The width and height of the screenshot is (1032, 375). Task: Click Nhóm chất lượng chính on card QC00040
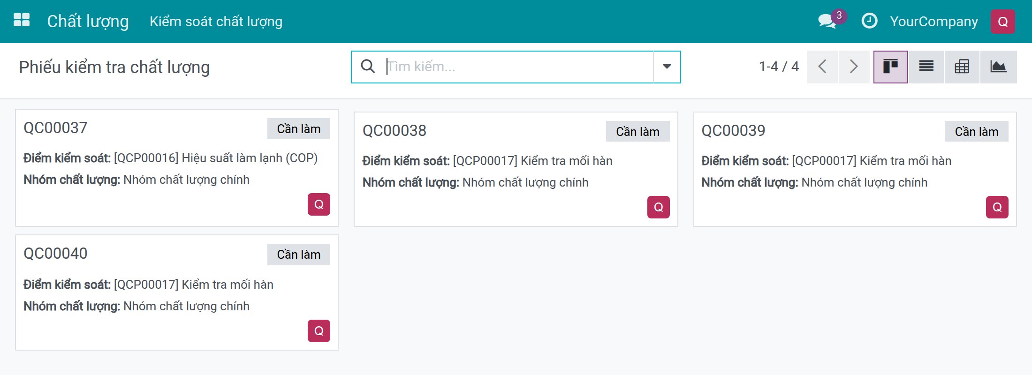click(x=186, y=306)
